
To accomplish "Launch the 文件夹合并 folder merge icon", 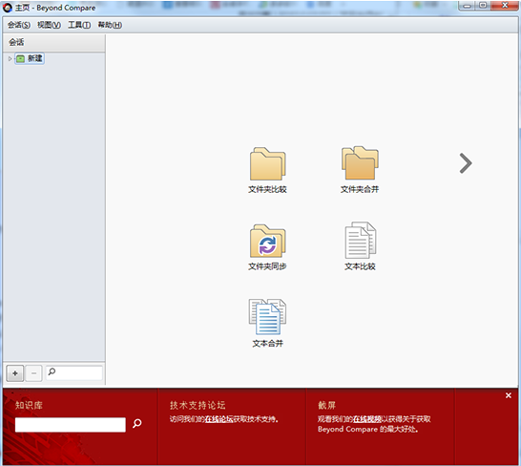I will (x=360, y=163).
